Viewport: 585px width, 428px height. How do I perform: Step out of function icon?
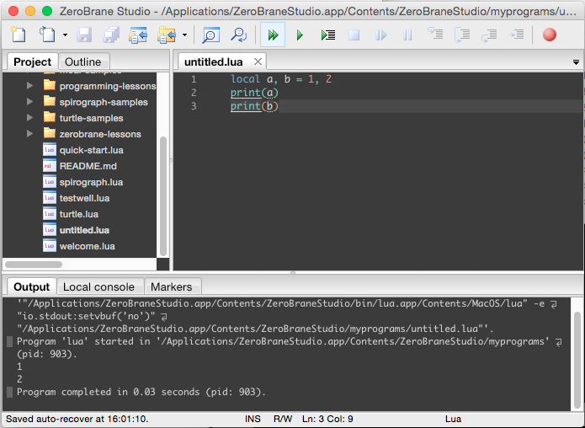(x=489, y=35)
